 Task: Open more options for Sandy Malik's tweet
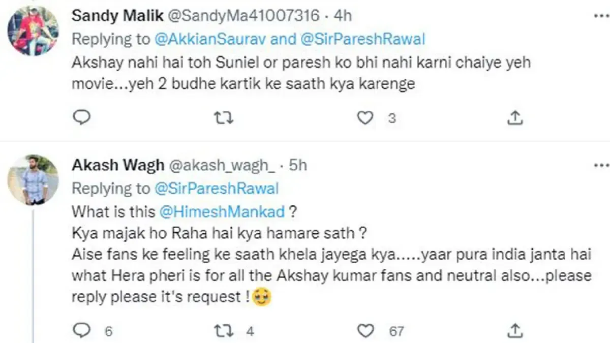click(x=602, y=15)
